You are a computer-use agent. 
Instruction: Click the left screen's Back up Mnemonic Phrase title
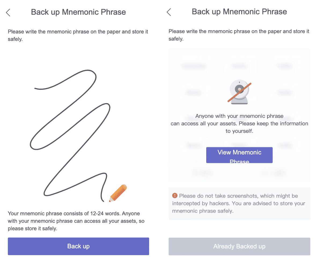point(78,12)
